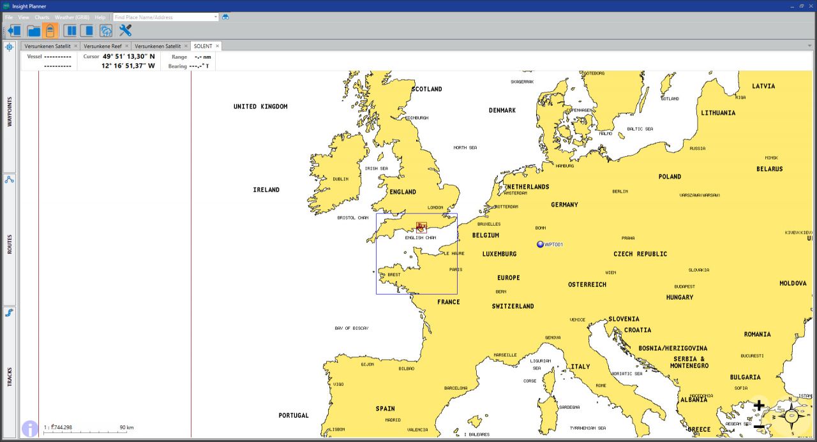Screen dimensions: 817x442
Task: Open the blue folder toolbar icon
Action: coord(34,31)
